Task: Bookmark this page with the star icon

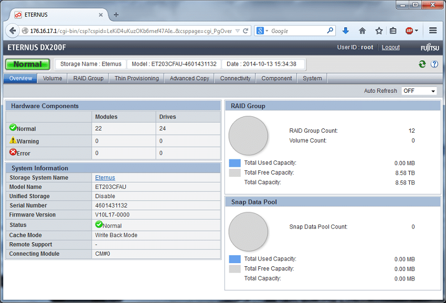Action: tap(379, 31)
